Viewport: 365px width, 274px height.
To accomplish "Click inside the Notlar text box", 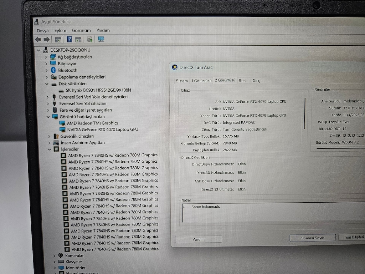I will [273, 213].
